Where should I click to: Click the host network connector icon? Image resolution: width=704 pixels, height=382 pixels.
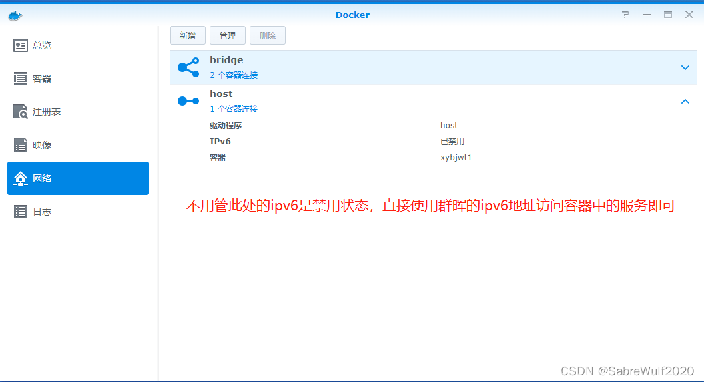[188, 101]
